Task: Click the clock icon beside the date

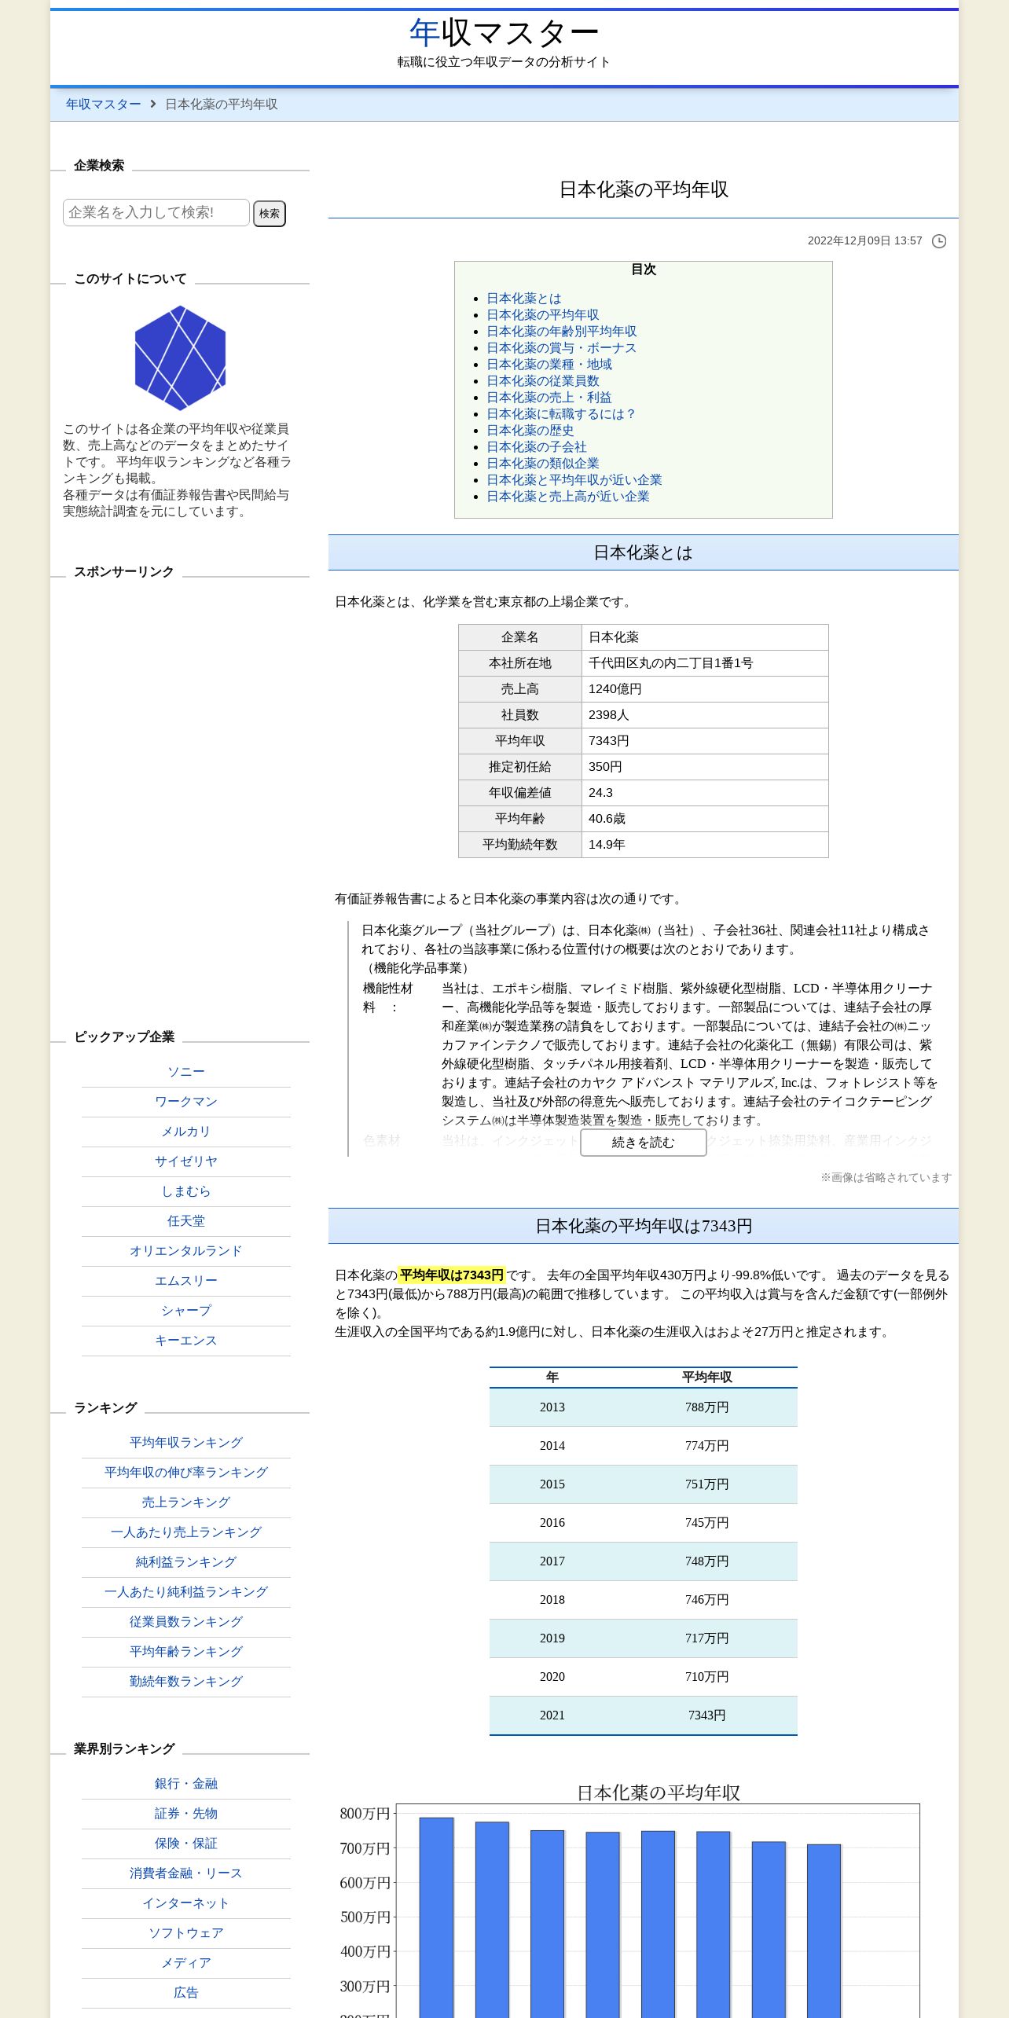Action: 939,241
